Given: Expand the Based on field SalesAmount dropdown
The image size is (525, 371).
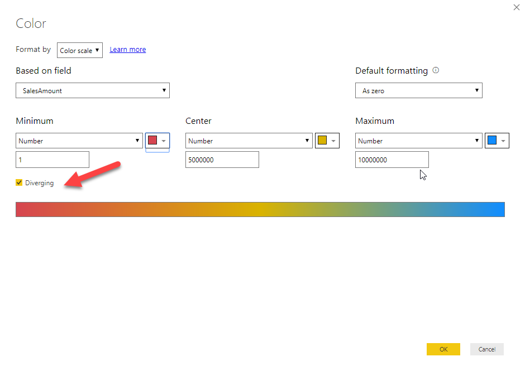Looking at the screenshot, I should pos(93,90).
